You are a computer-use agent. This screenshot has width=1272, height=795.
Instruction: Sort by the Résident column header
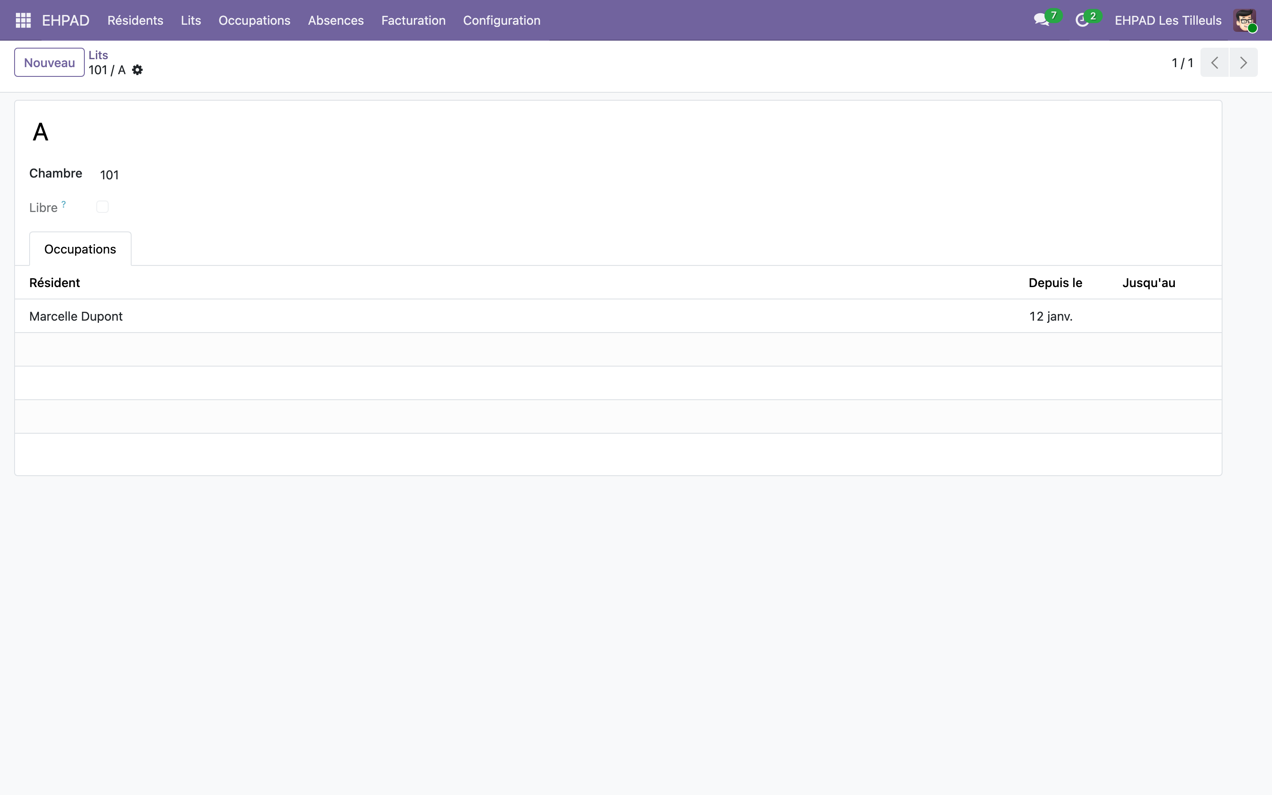pos(55,283)
